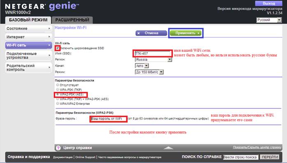Click the 'Параметры безопасности (WPA2-PSK)' heading
Screen dimensions: 287x163
click(x=84, y=113)
